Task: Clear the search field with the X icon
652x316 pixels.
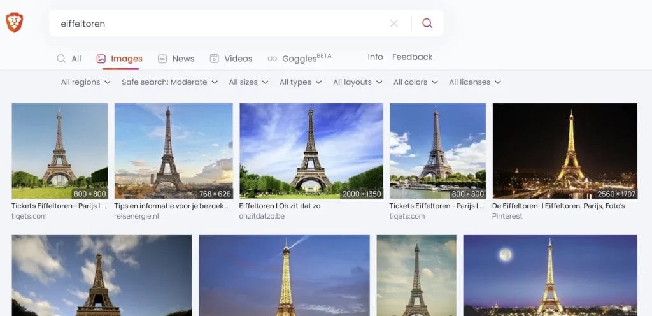Action: [x=394, y=24]
